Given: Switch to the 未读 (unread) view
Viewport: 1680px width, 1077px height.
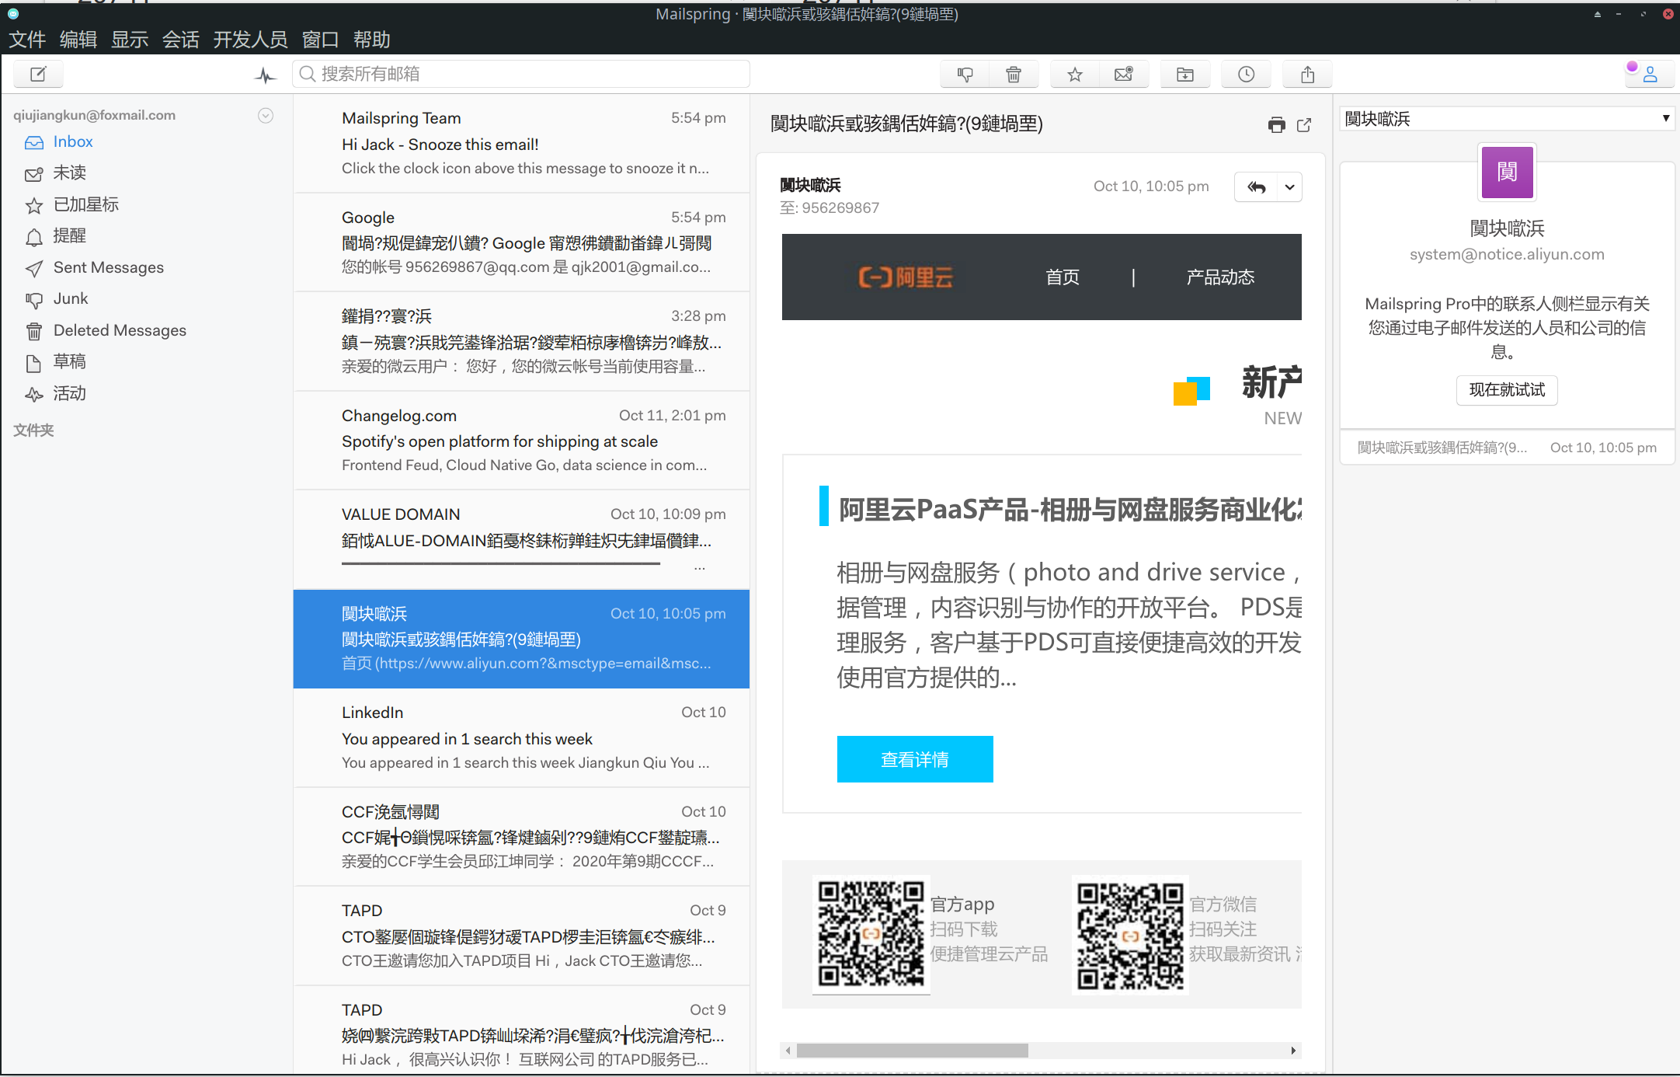Looking at the screenshot, I should click(x=69, y=173).
